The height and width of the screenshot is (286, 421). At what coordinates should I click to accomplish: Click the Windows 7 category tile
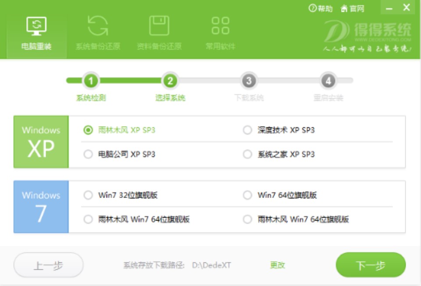[41, 207]
